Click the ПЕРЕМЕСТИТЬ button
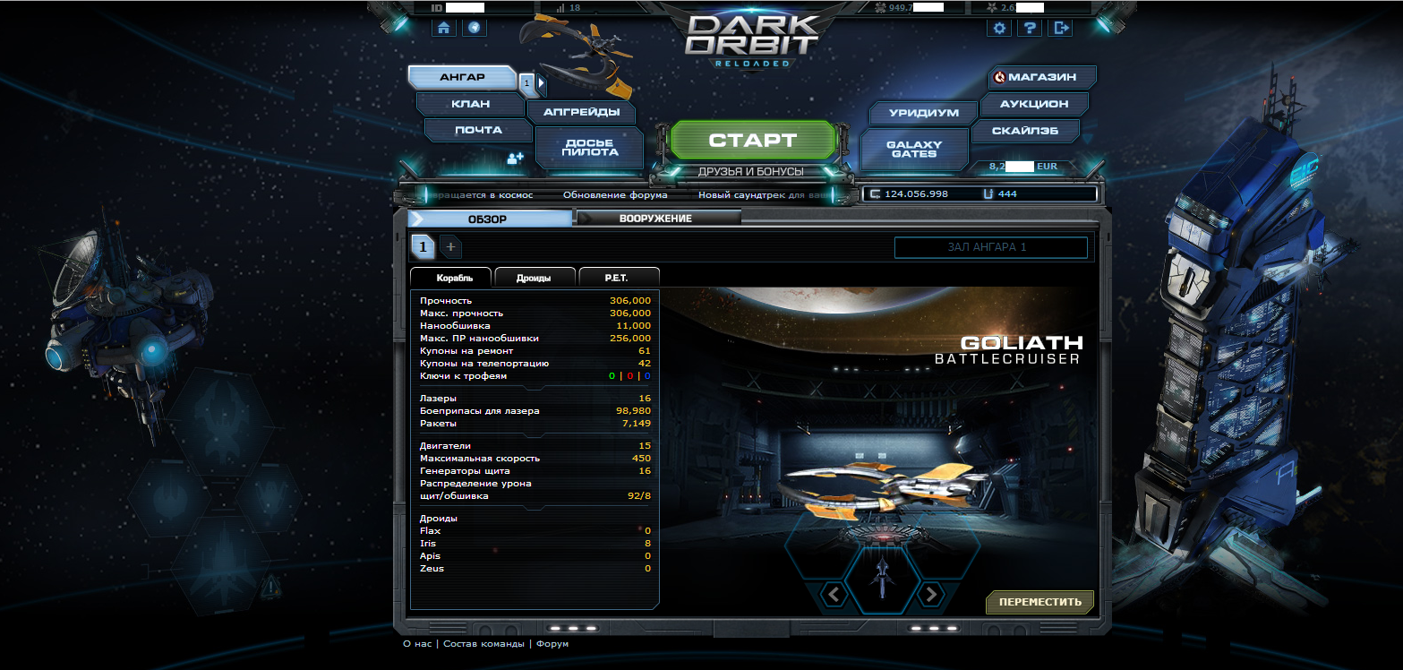The height and width of the screenshot is (670, 1403). pyautogui.click(x=1039, y=602)
